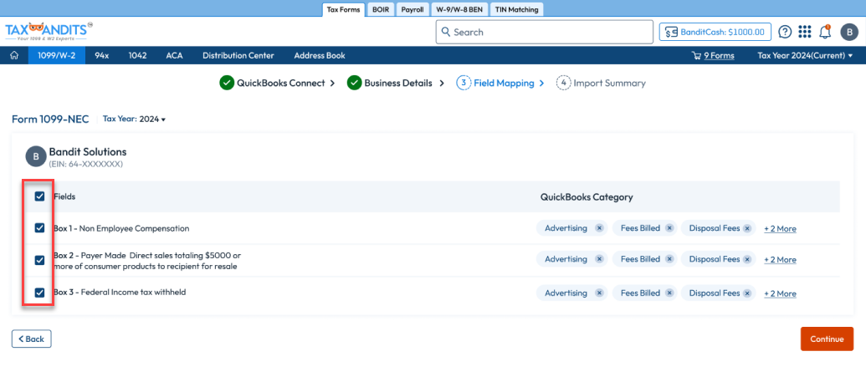Open the 9 Forms cart link

pos(719,55)
